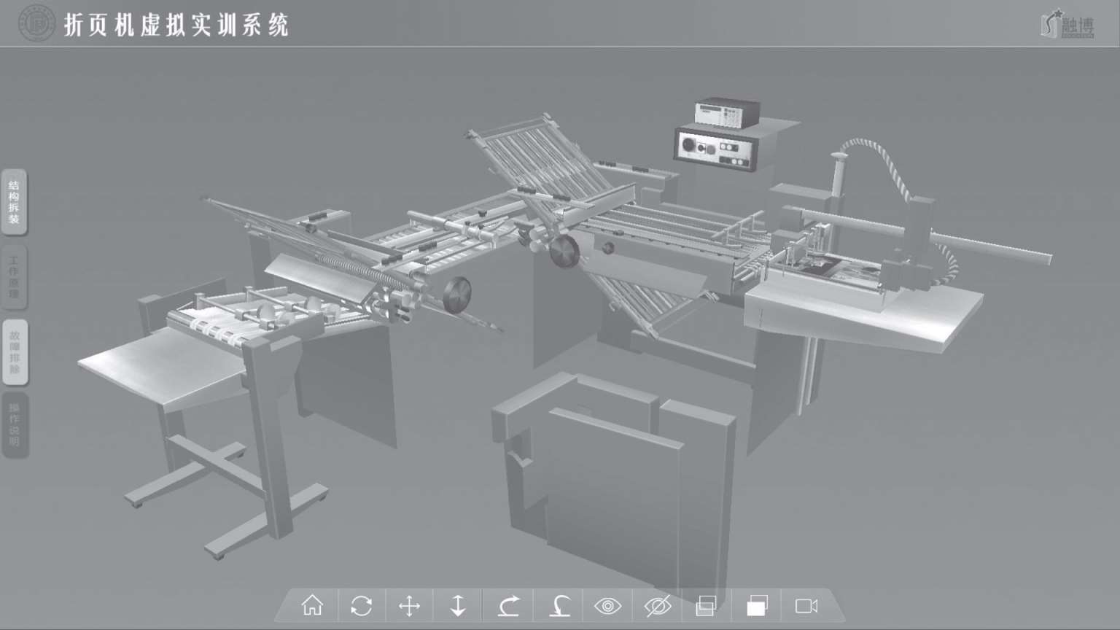Open the 结构拆装 side tab

click(14, 202)
